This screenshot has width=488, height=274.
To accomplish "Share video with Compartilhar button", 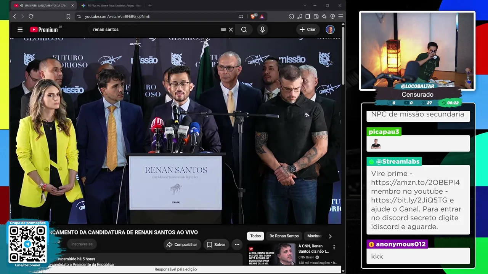I will (182, 245).
